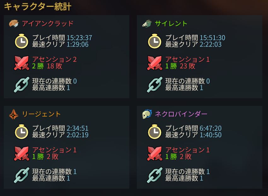The width and height of the screenshot is (268, 196).
Task: Click the 1 勝 23 敗 record for Silent
Action: coord(180,66)
